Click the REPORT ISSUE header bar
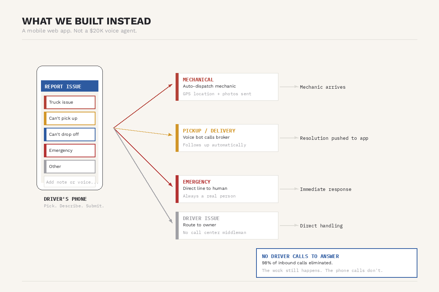The image size is (439, 292). tap(70, 86)
